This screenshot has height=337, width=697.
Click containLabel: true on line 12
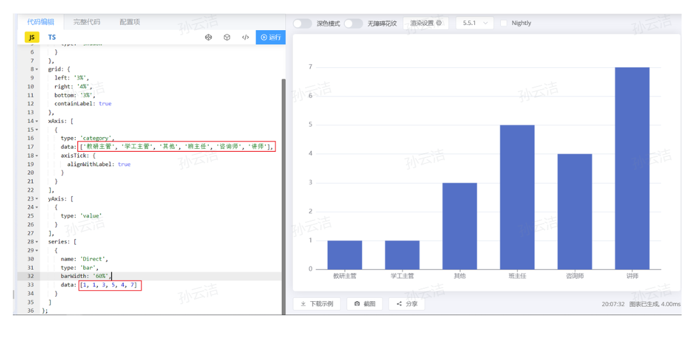[83, 104]
